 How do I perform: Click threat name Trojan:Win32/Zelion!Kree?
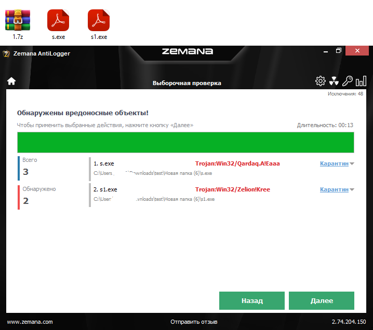[233, 189]
